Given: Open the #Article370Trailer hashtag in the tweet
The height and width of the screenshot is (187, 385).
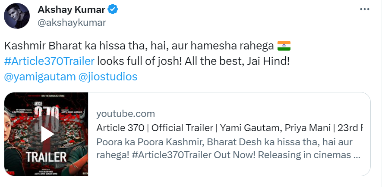Looking at the screenshot, I should 49,61.
